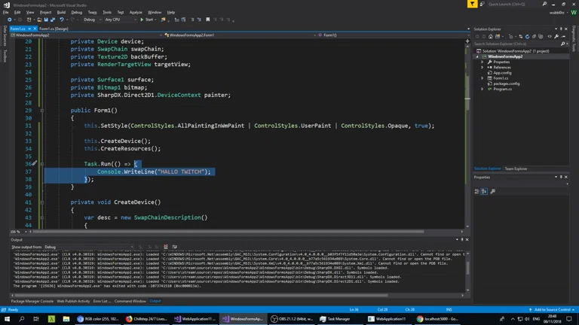Select App.config in Solution Explorer
Screen dimensions: 579x325
(502, 72)
